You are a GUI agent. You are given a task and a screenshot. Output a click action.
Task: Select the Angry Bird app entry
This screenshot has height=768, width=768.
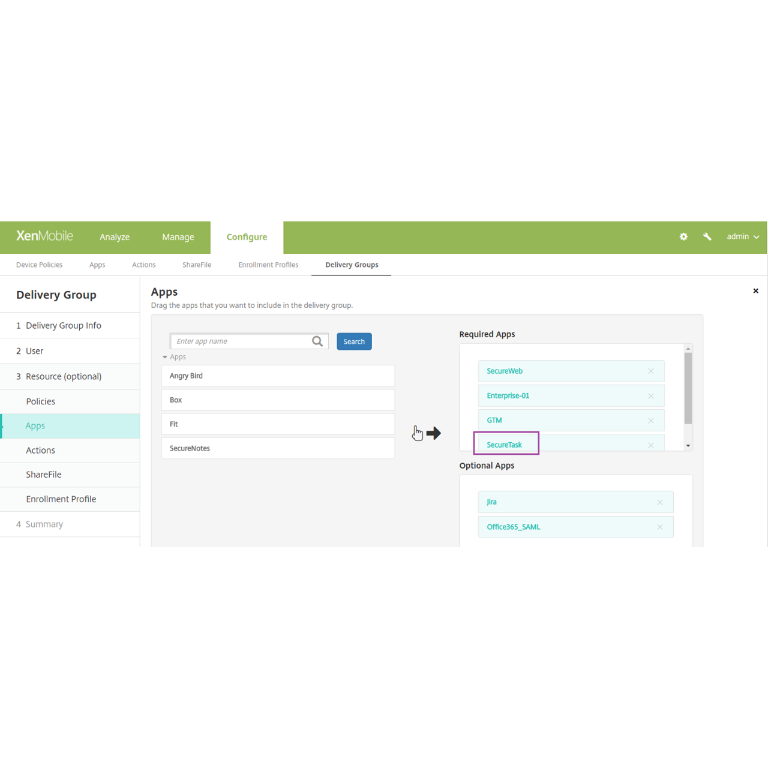278,376
